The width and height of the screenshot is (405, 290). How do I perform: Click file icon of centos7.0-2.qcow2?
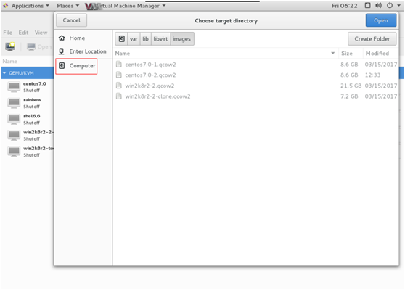(119, 75)
